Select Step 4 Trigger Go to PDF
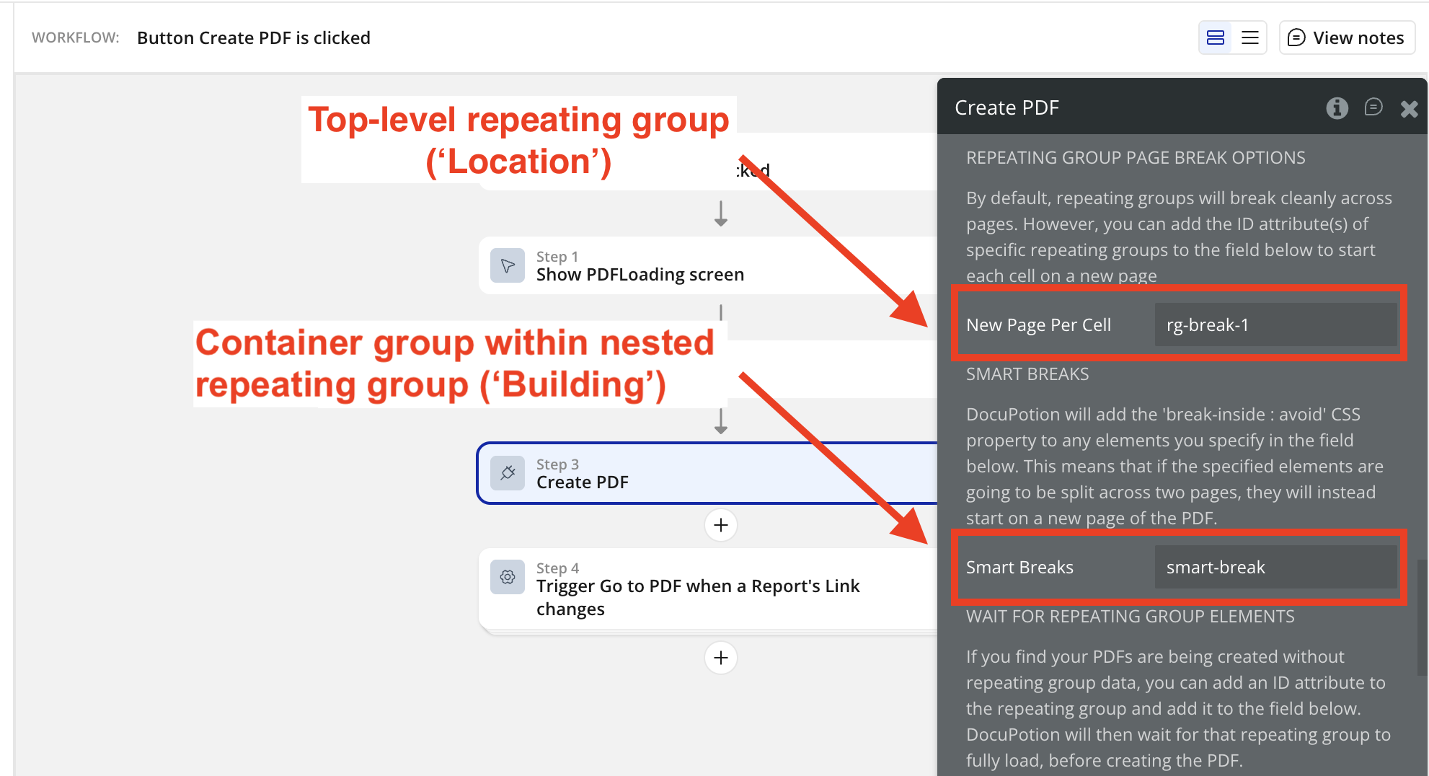1429x776 pixels. [708, 588]
